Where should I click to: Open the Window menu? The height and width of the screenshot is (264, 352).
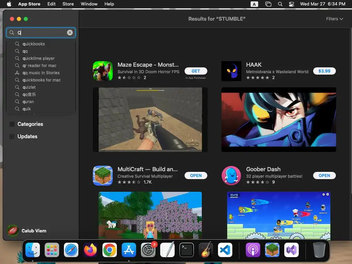(89, 4)
